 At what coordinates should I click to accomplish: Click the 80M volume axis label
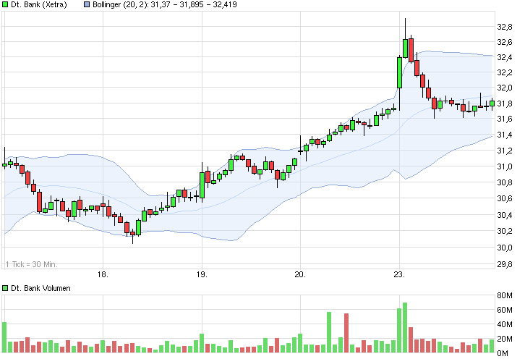(505, 295)
